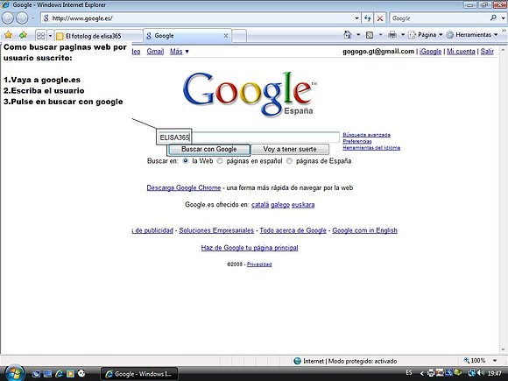Open the iGoogle link

[x=431, y=51]
